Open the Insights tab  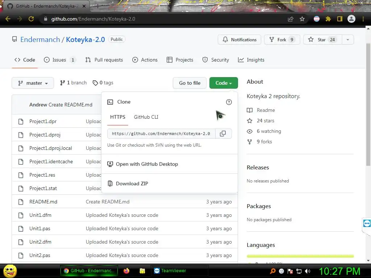point(251,60)
